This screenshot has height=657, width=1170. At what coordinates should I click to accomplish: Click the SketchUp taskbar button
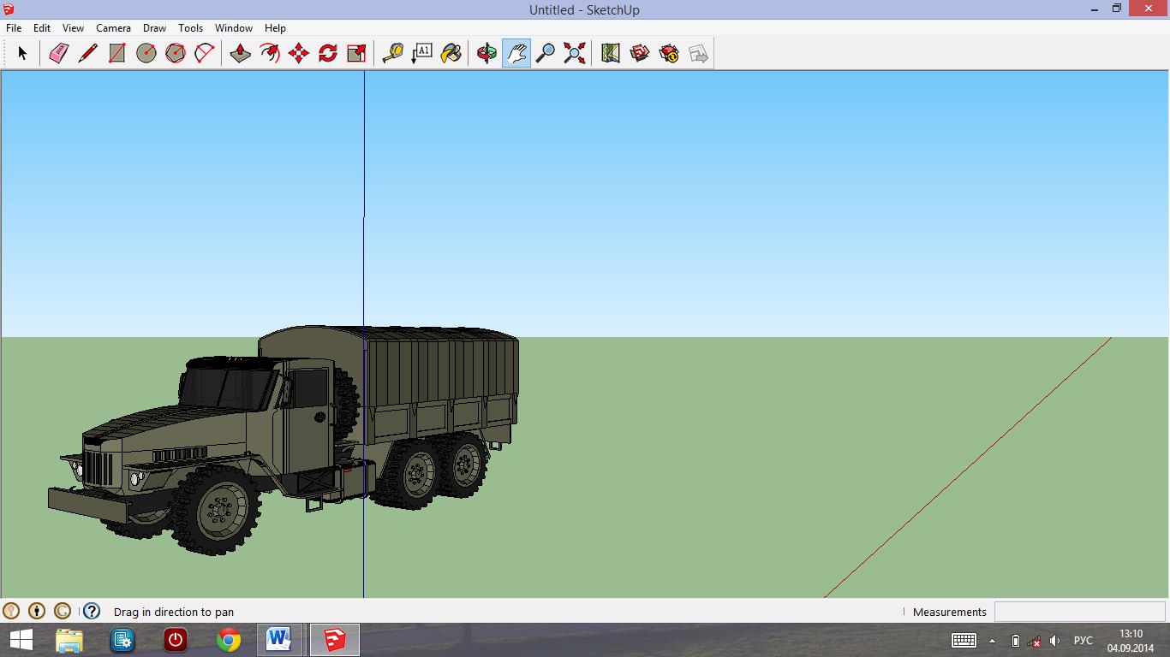point(334,640)
